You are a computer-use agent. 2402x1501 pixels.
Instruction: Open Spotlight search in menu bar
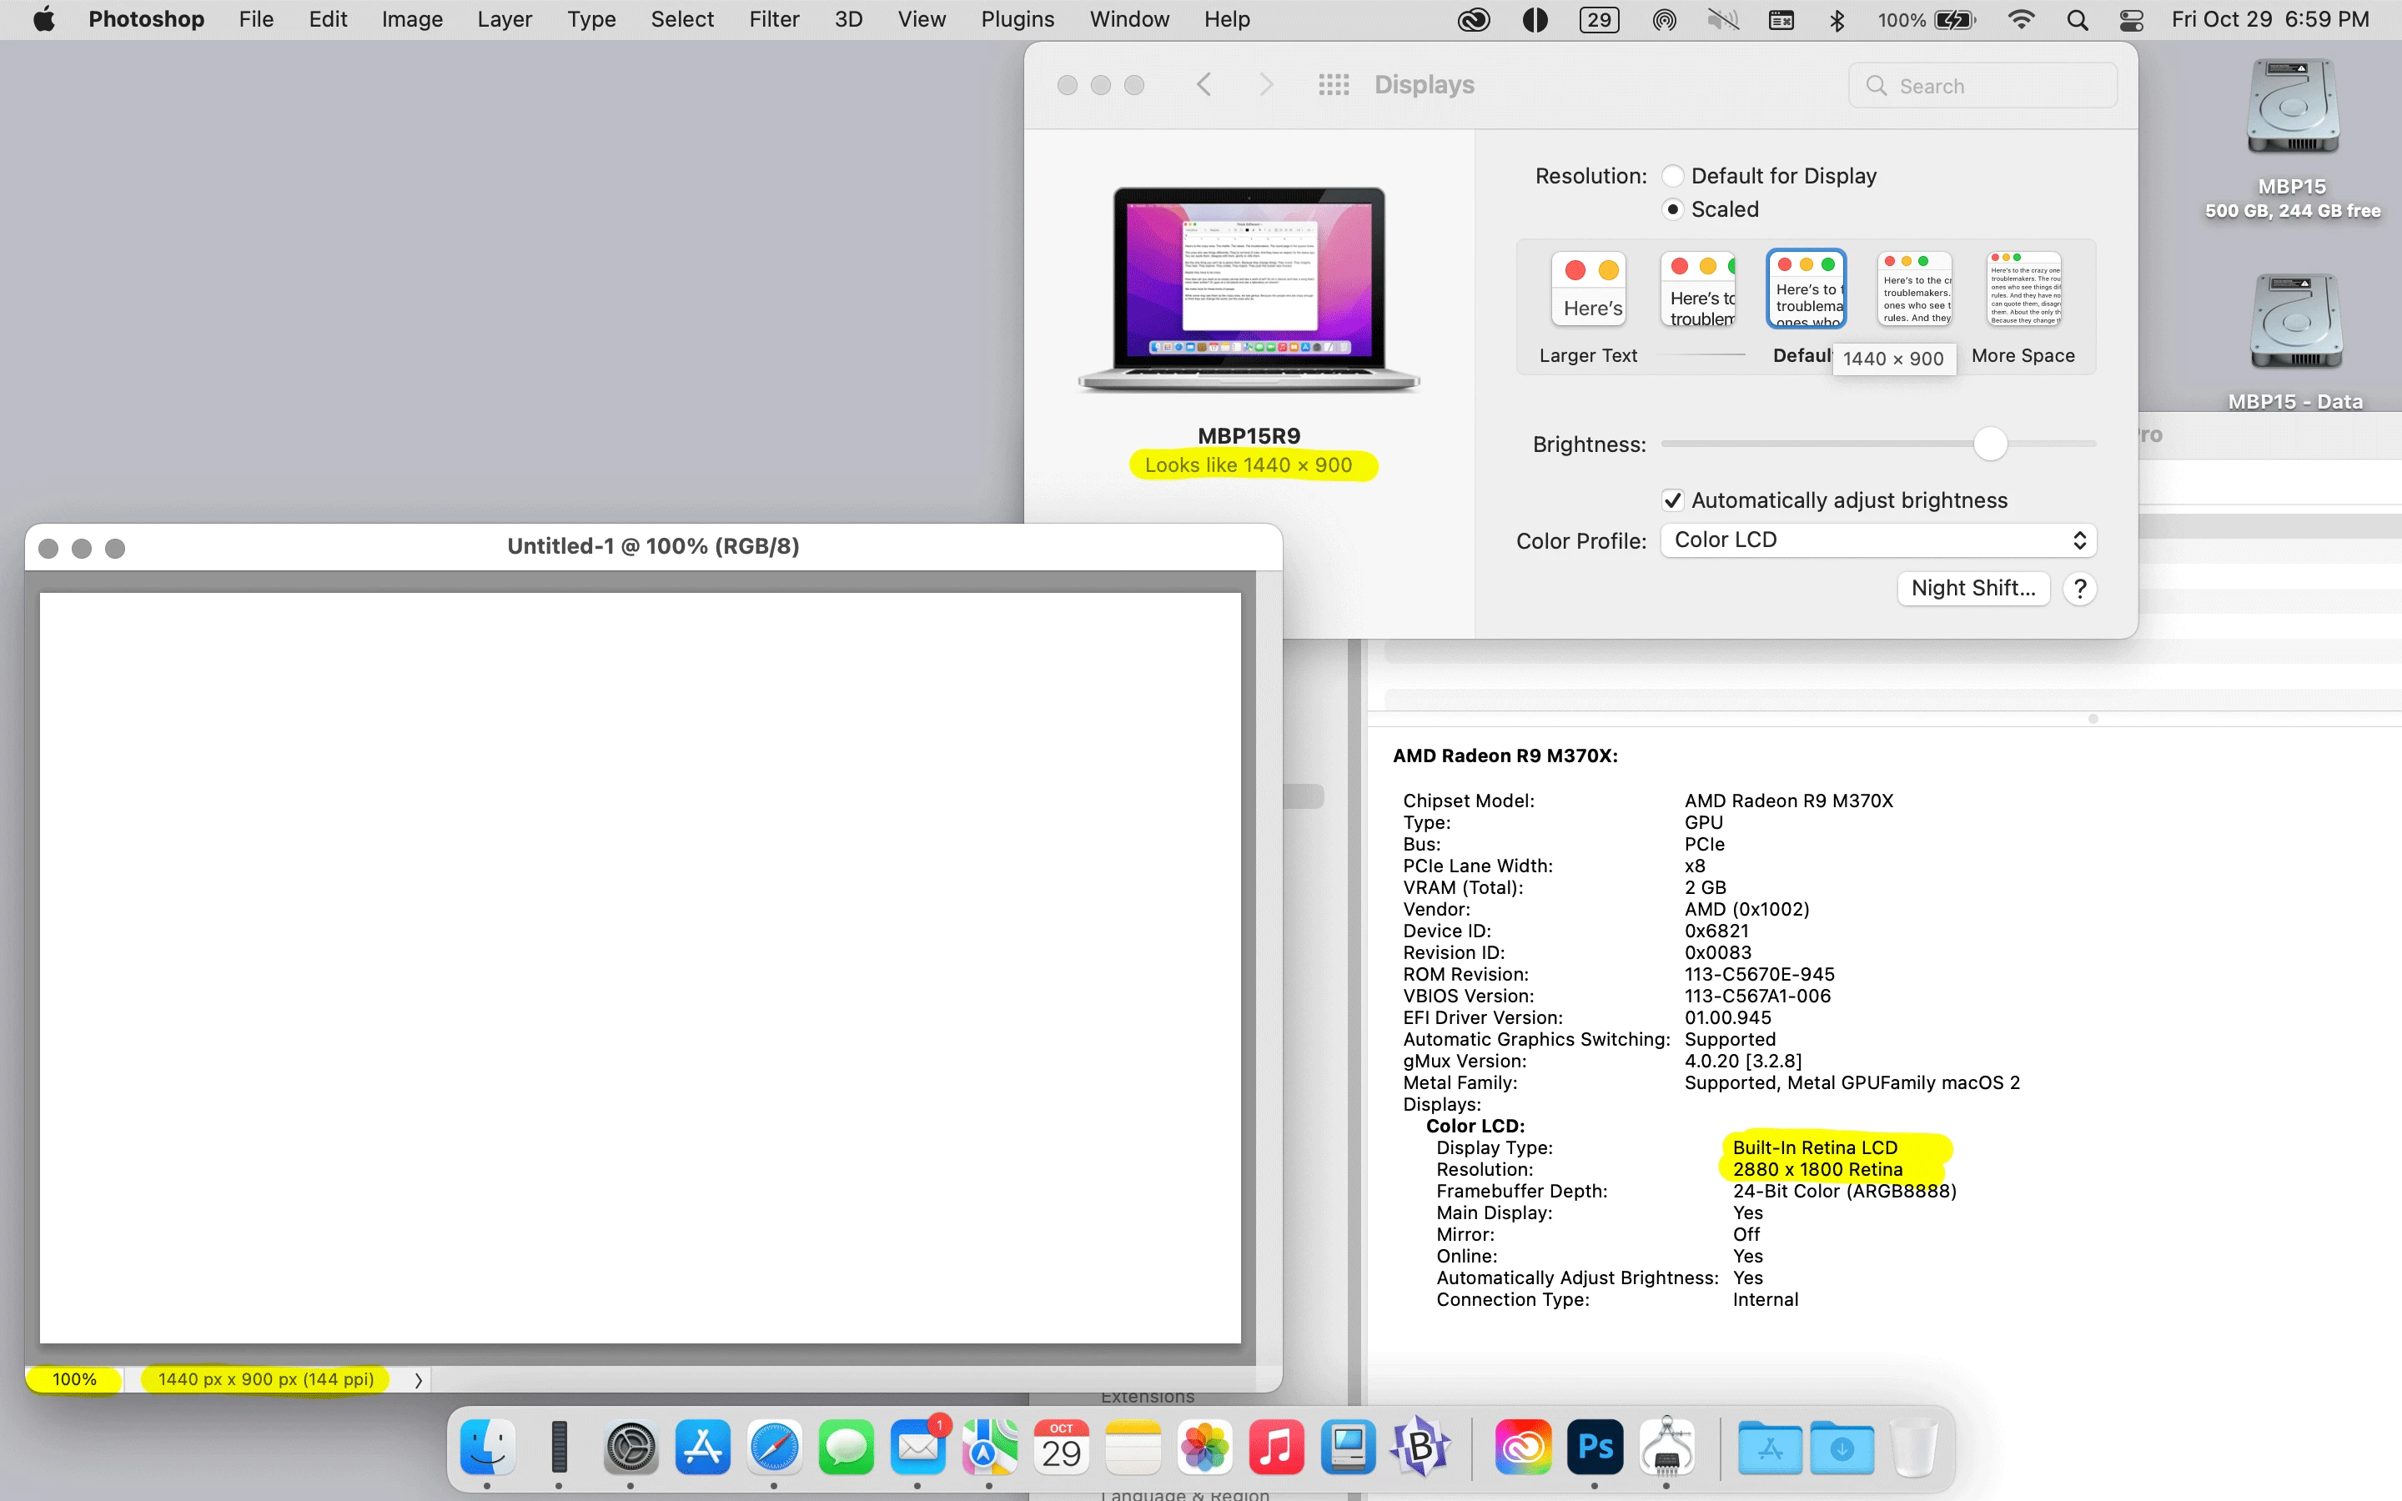click(x=2077, y=20)
